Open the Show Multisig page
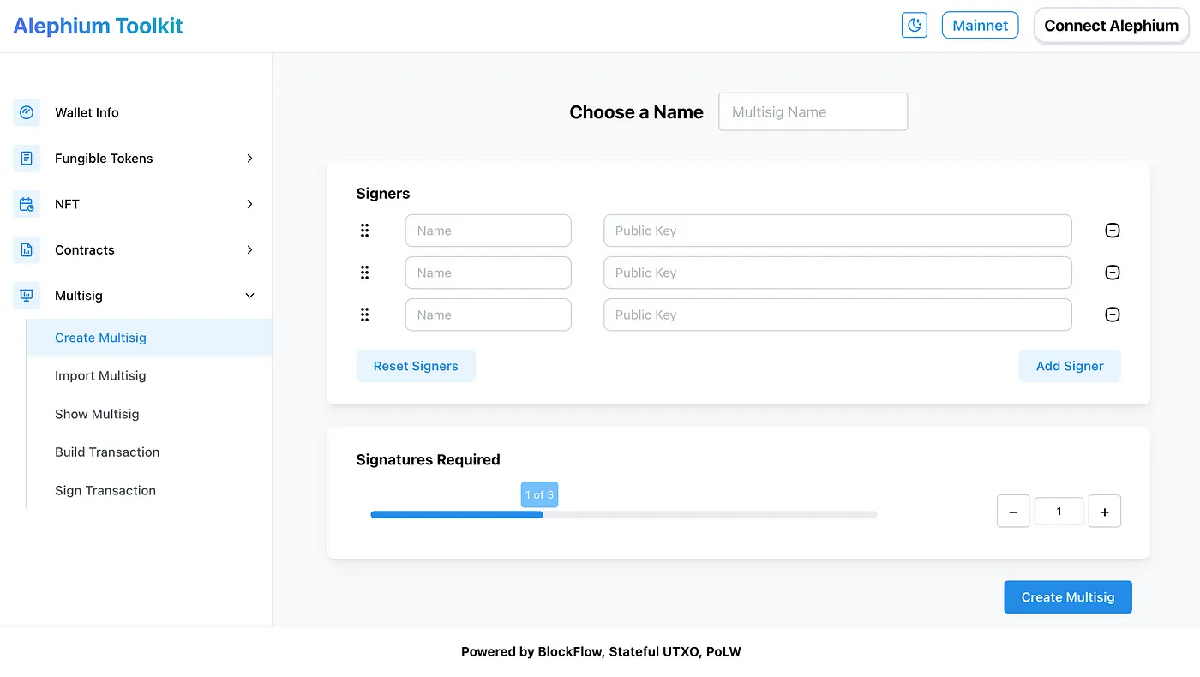Image resolution: width=1200 pixels, height=677 pixels. pos(97,414)
